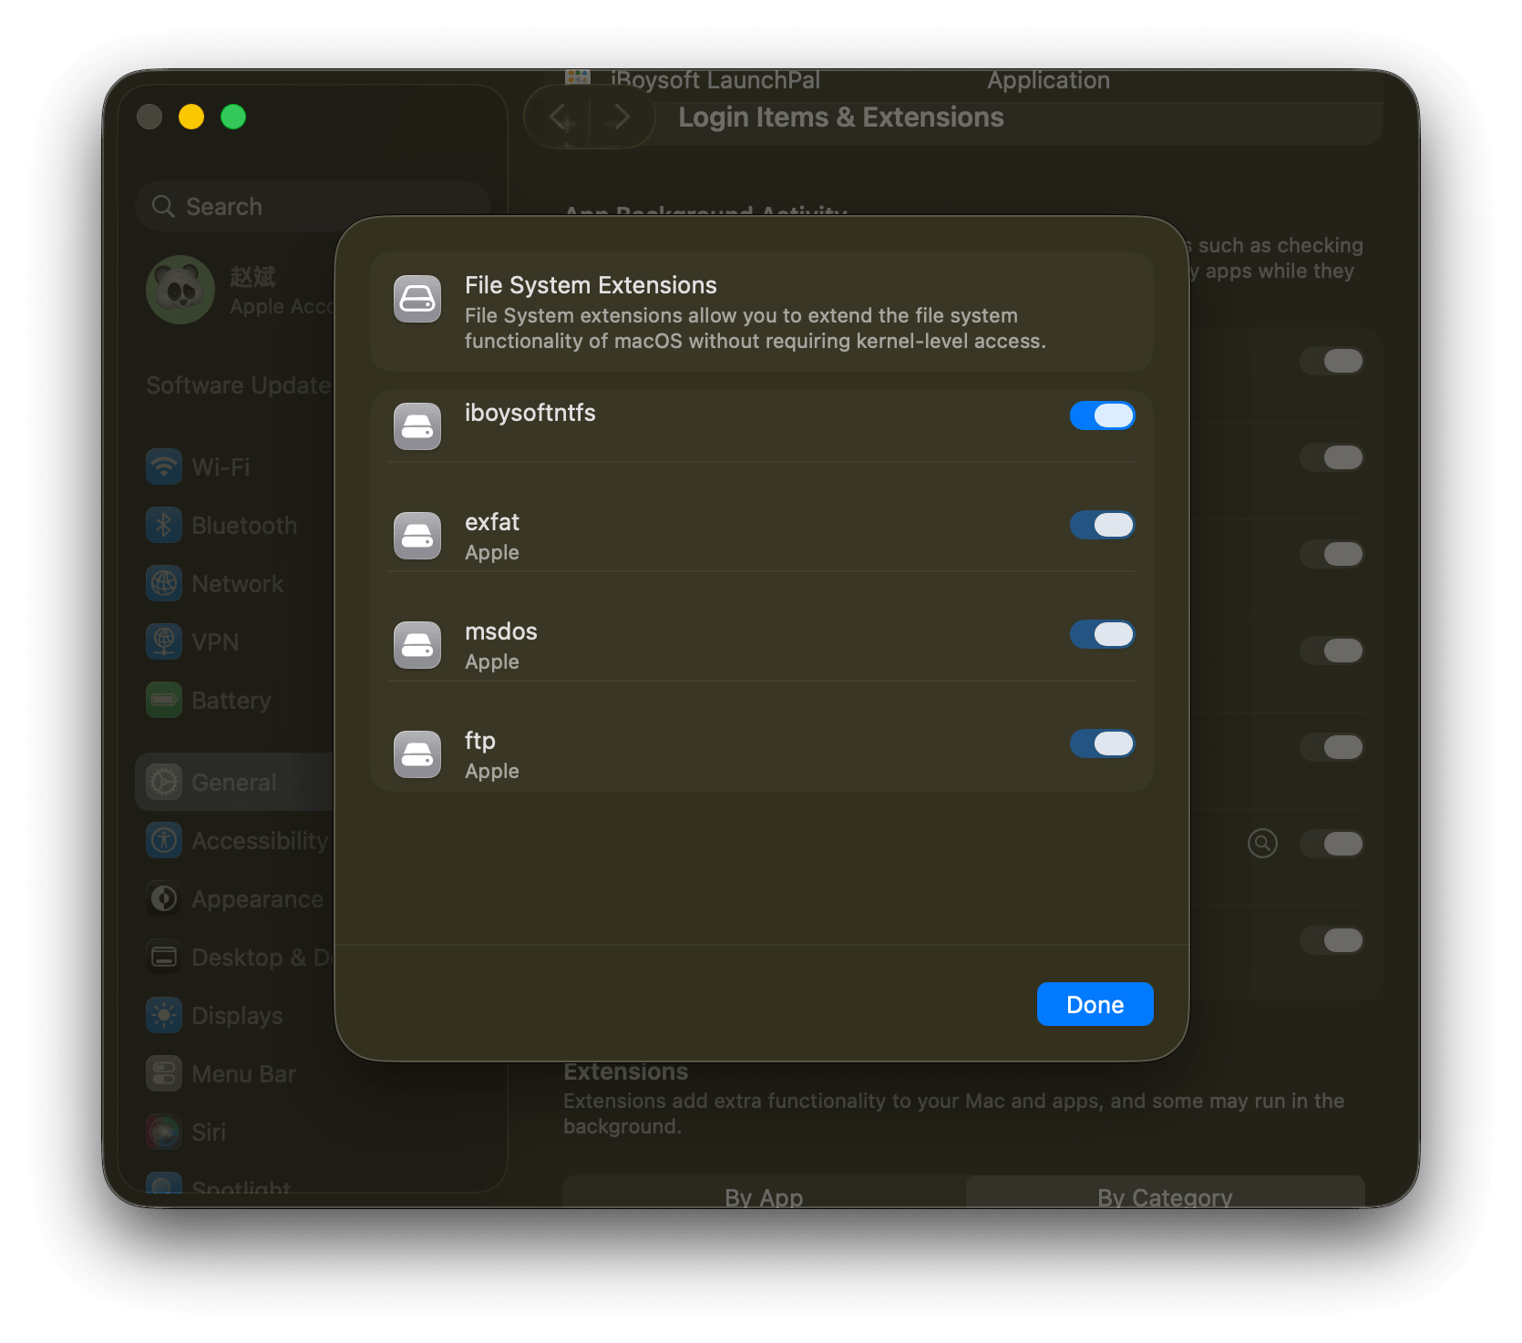Select Network in the sidebar
The height and width of the screenshot is (1343, 1522).
click(x=214, y=583)
